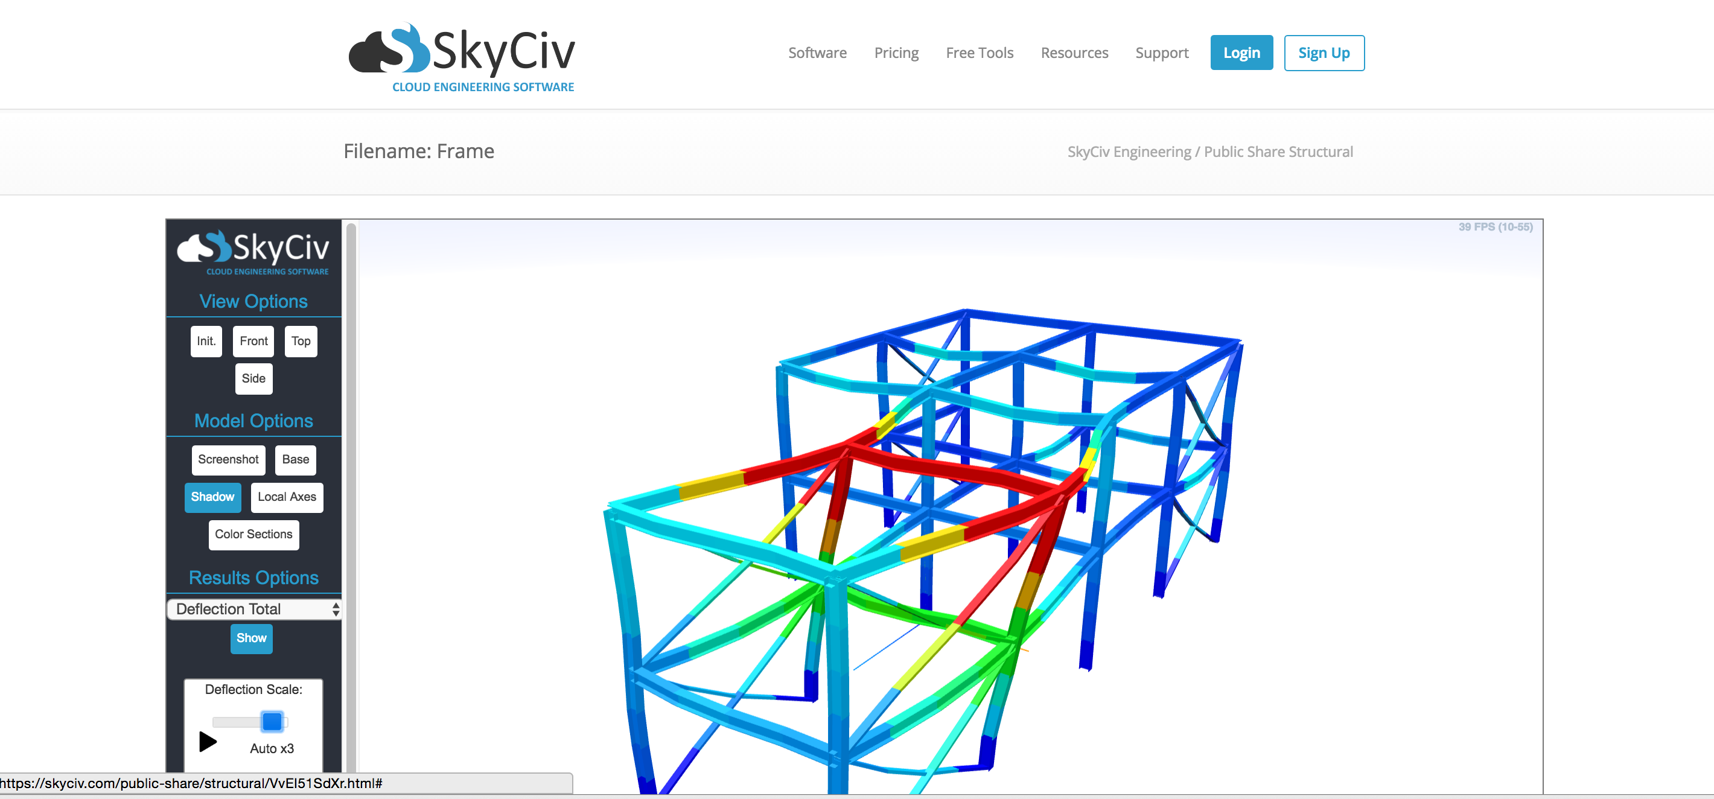Switch to Front view

click(x=253, y=342)
